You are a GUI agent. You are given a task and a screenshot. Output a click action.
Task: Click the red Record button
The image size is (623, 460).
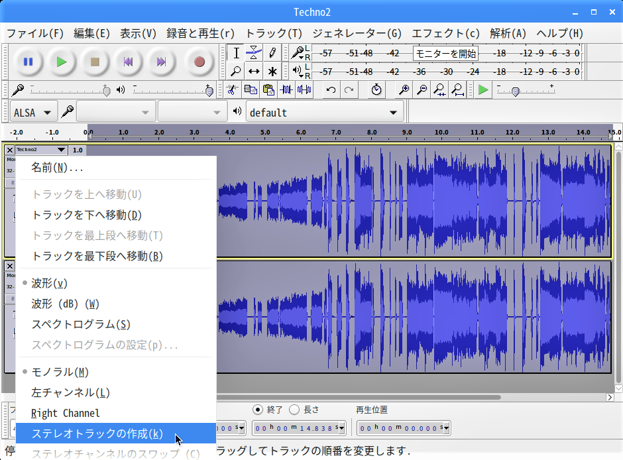point(199,62)
